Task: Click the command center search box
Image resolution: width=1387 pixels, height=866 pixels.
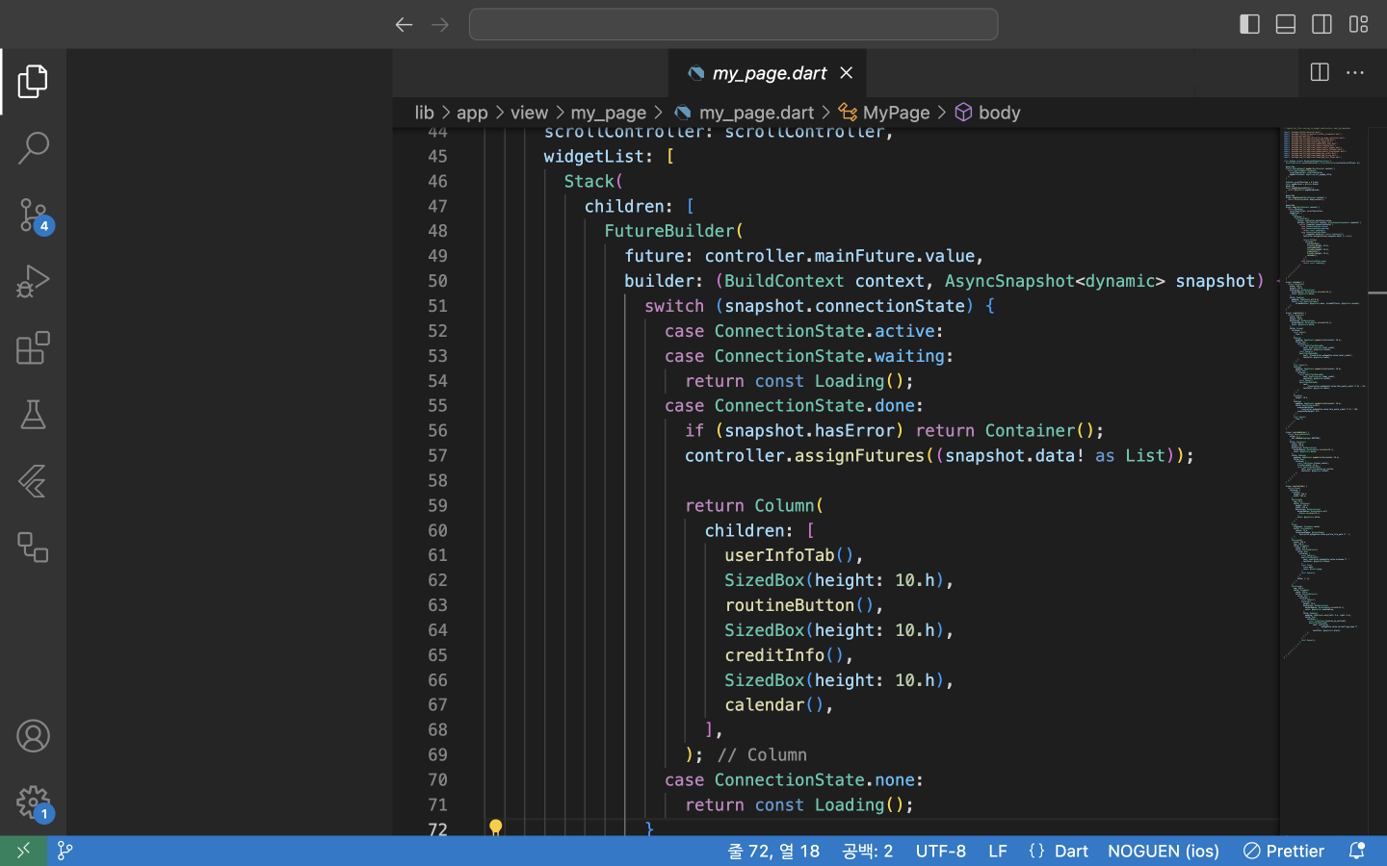Action: tap(733, 24)
